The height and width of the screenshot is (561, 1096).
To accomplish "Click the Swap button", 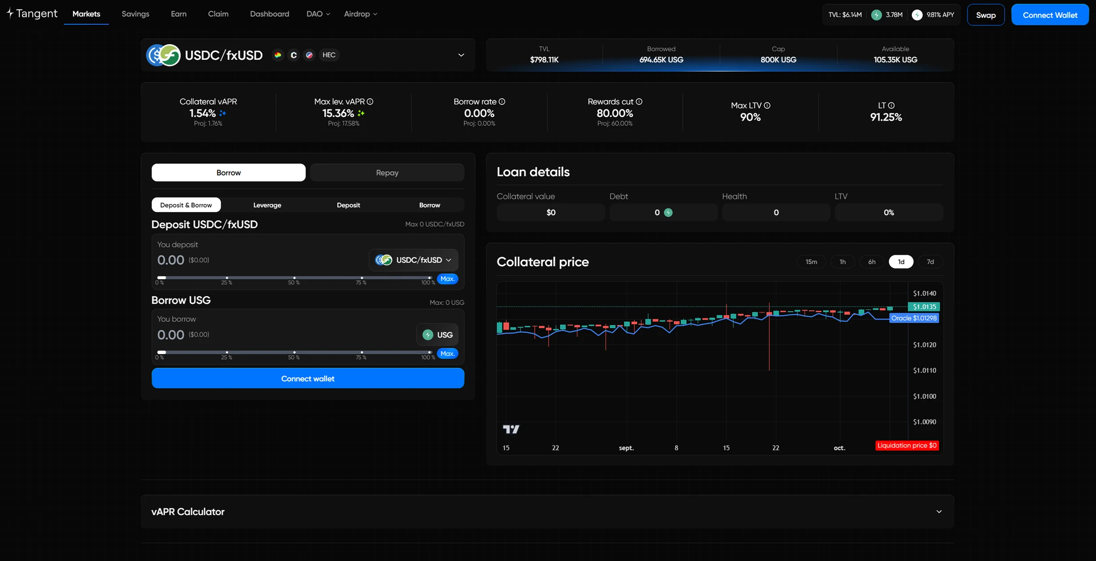I will [x=985, y=15].
